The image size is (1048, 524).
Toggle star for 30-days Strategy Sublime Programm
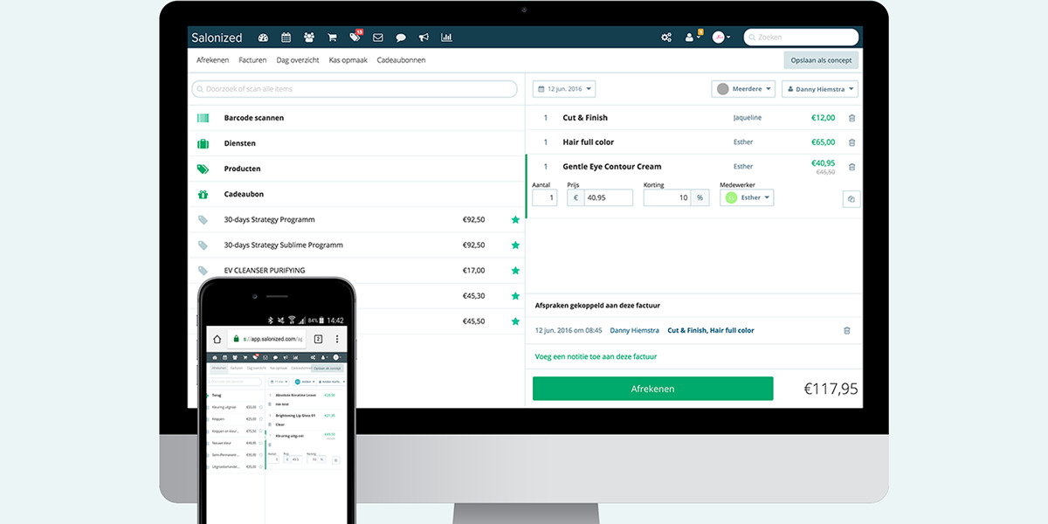click(x=515, y=245)
